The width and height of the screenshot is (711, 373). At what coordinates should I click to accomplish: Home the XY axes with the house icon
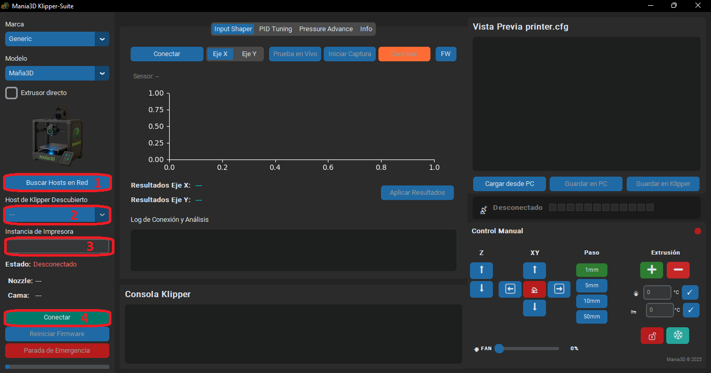(x=534, y=289)
